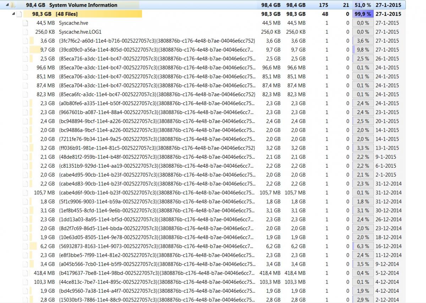The width and height of the screenshot is (426, 303).
Task: Select the [48 Files] row label
Action: [67, 14]
